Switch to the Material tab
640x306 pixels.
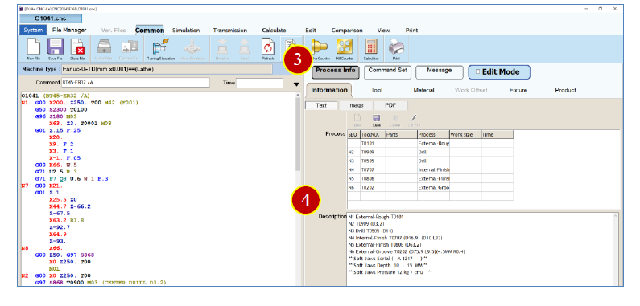(x=423, y=90)
